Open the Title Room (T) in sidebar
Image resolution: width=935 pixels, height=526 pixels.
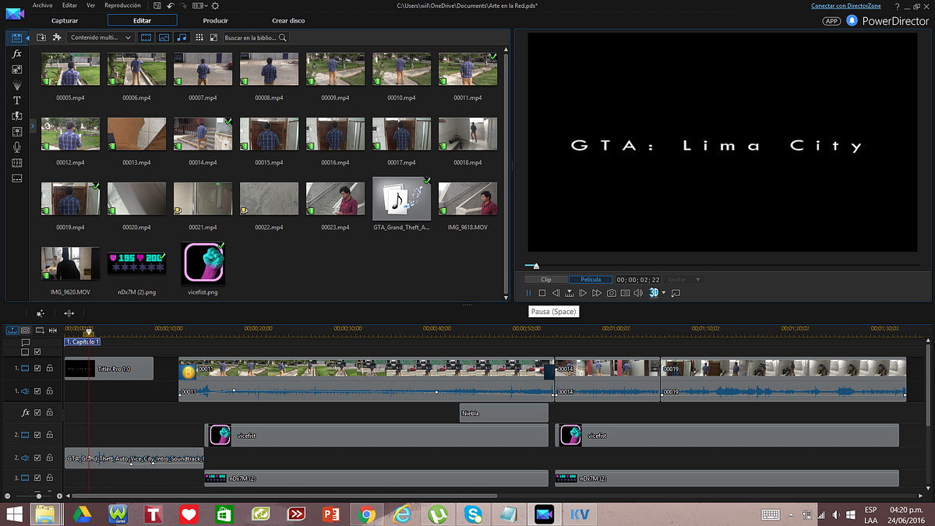coord(16,101)
